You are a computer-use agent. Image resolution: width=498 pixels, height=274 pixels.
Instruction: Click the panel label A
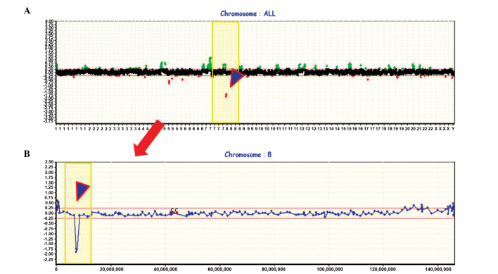(27, 11)
